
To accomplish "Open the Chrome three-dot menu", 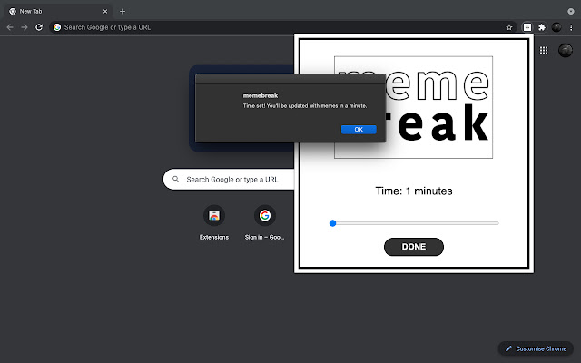I will 571,27.
